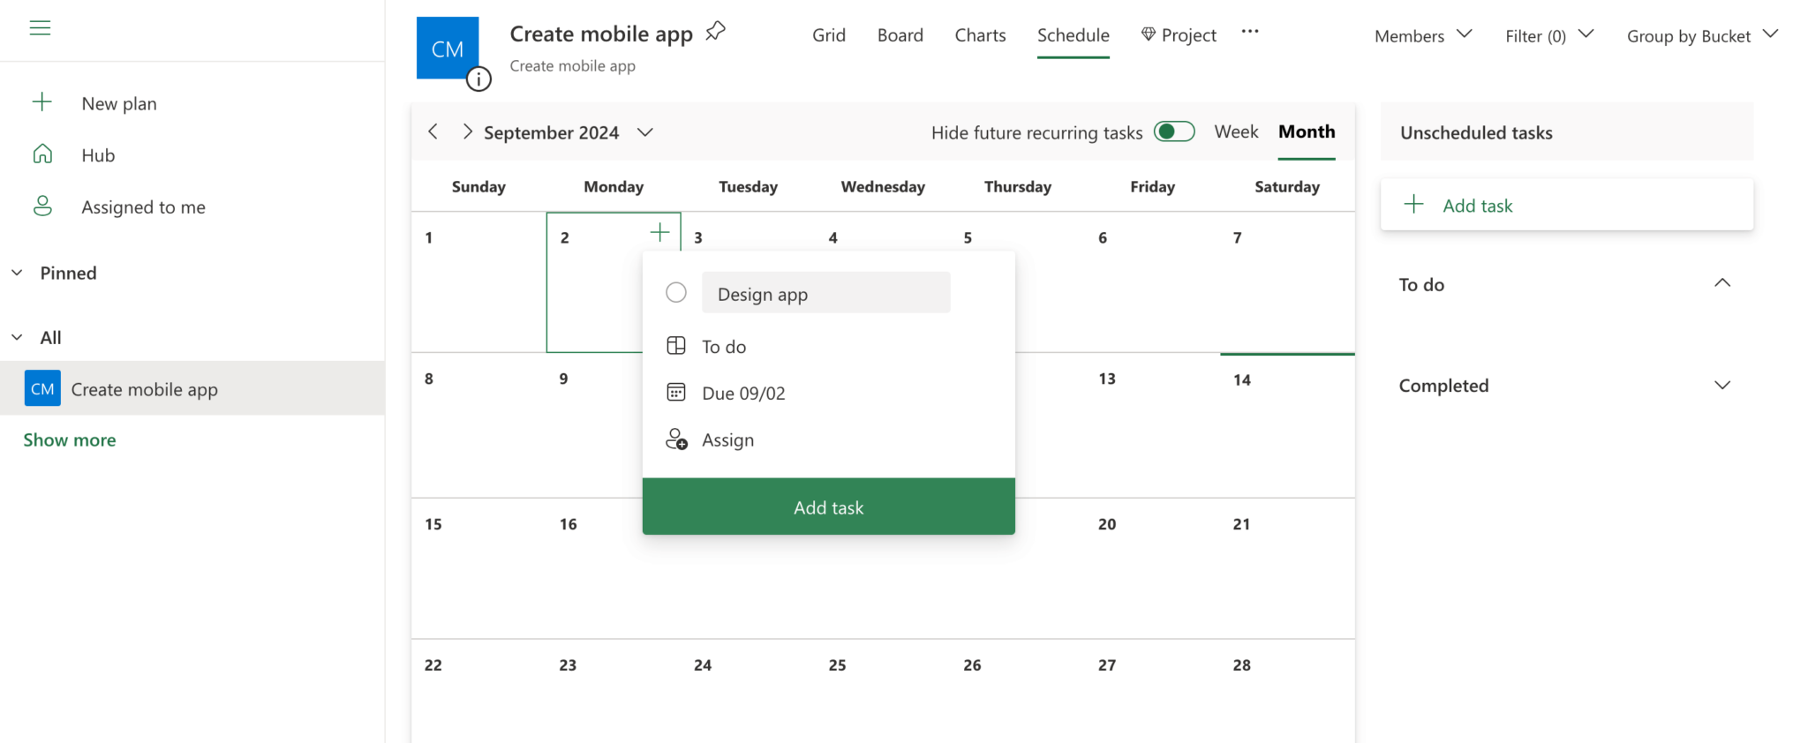Select September 22 calendar cell
The image size is (1808, 743).
click(478, 691)
